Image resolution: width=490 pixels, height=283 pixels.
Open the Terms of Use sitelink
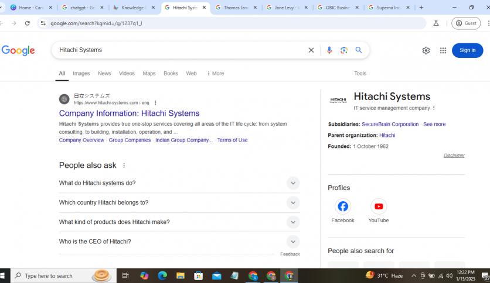click(232, 140)
